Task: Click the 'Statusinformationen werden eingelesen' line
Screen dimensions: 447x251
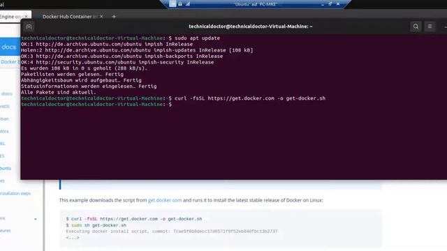Action: click(x=89, y=86)
